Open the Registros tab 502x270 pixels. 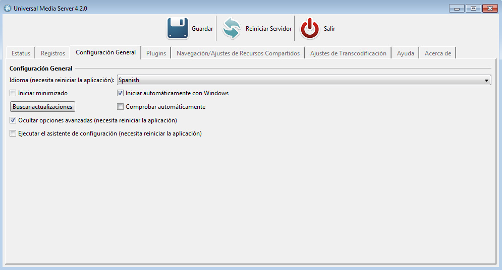pyautogui.click(x=53, y=53)
